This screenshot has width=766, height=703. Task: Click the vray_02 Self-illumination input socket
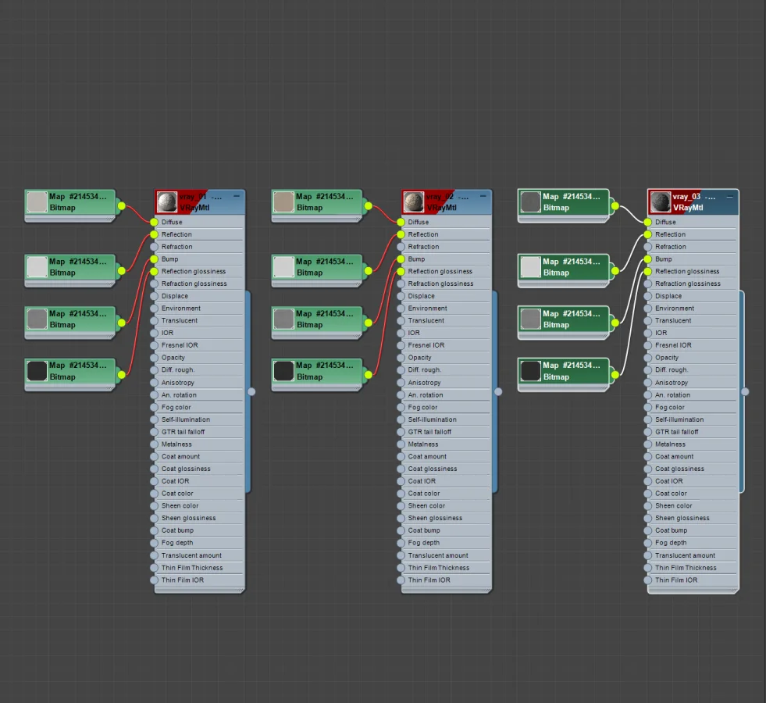(401, 419)
